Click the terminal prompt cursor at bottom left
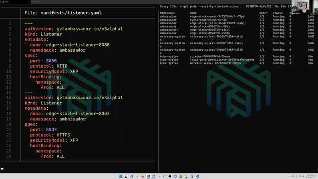Screen dimensions: 318x179 (2, 169)
